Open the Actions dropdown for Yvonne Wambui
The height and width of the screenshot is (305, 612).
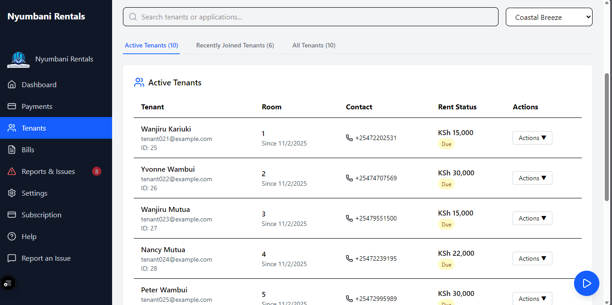(532, 178)
